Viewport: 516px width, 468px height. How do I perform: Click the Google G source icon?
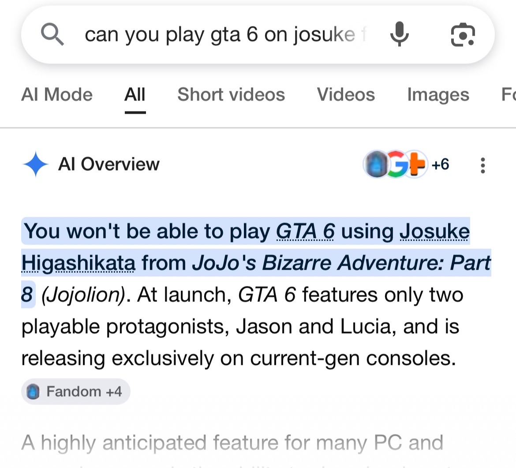point(396,164)
